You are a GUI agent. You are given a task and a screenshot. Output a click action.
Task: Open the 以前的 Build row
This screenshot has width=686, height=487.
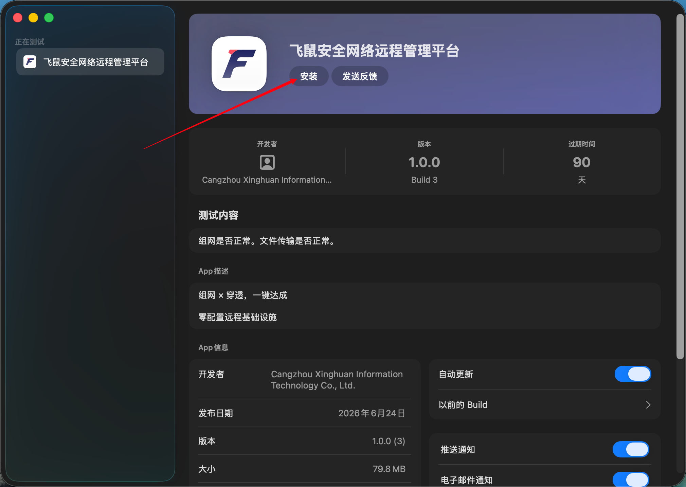pyautogui.click(x=545, y=404)
